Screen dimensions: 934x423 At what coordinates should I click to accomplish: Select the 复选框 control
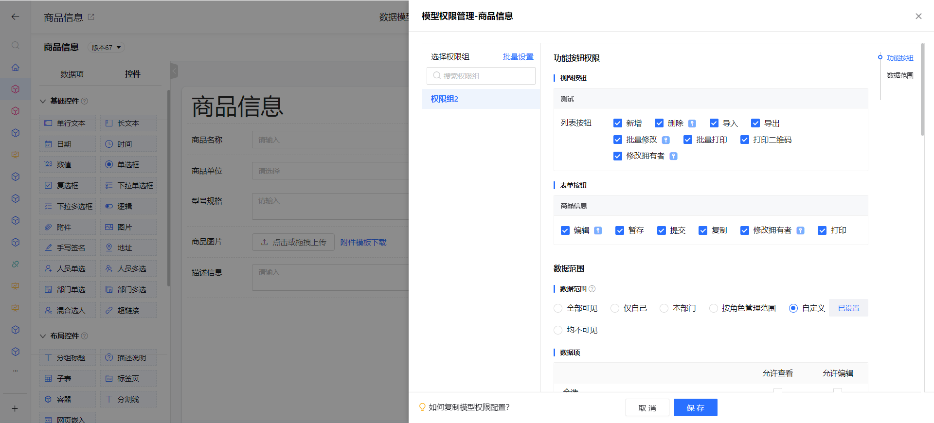pos(68,186)
